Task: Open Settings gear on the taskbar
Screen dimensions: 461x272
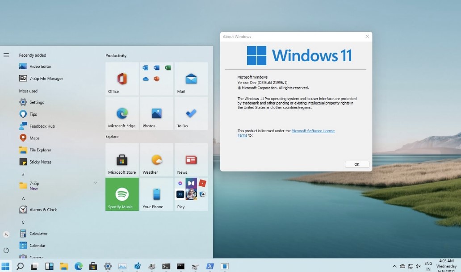Action: [x=108, y=266]
